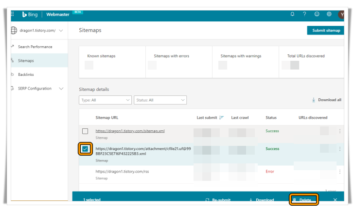Click the Error status of rss row

point(270,172)
